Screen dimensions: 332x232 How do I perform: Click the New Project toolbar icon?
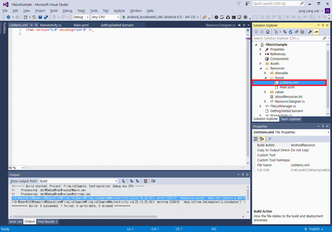tap(26, 17)
